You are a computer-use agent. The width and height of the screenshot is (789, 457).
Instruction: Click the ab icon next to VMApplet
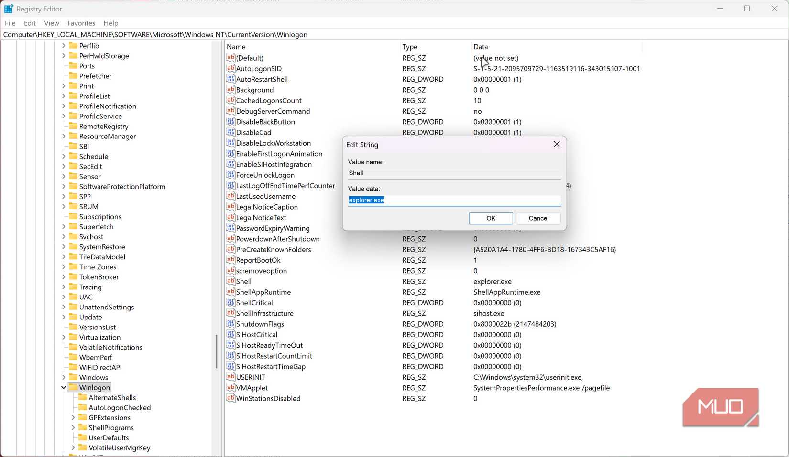pyautogui.click(x=230, y=388)
